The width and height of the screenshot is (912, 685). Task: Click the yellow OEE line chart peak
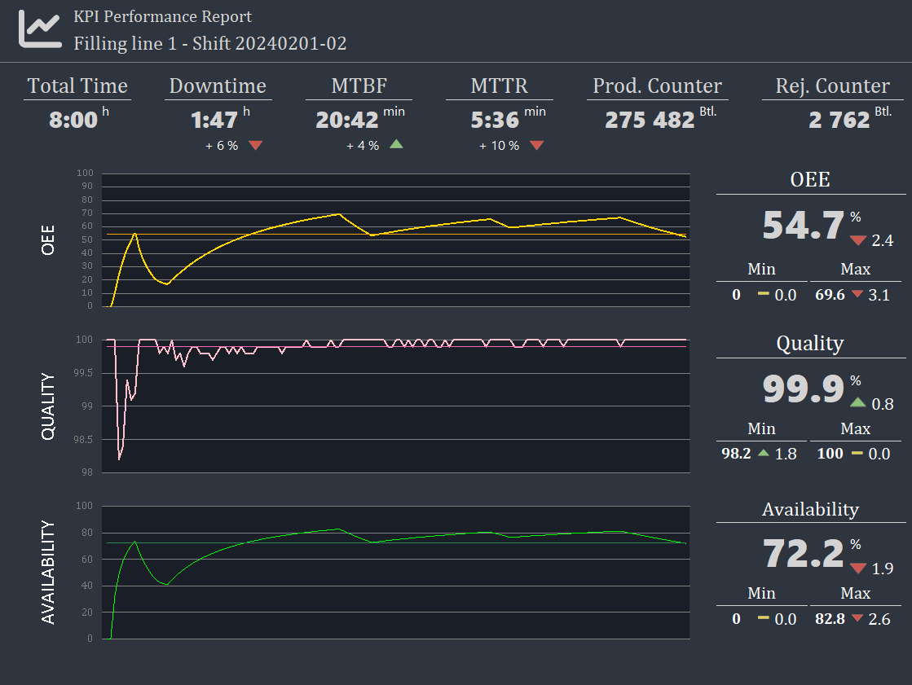point(339,214)
